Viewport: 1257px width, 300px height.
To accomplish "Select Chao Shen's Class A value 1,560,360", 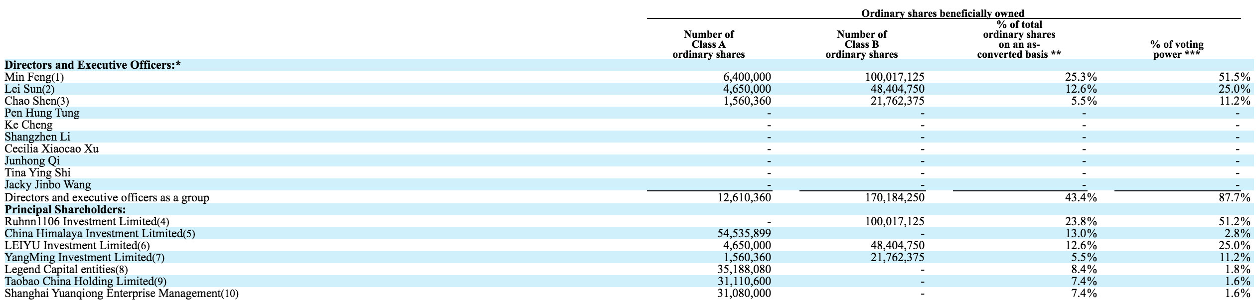I will pos(747,101).
